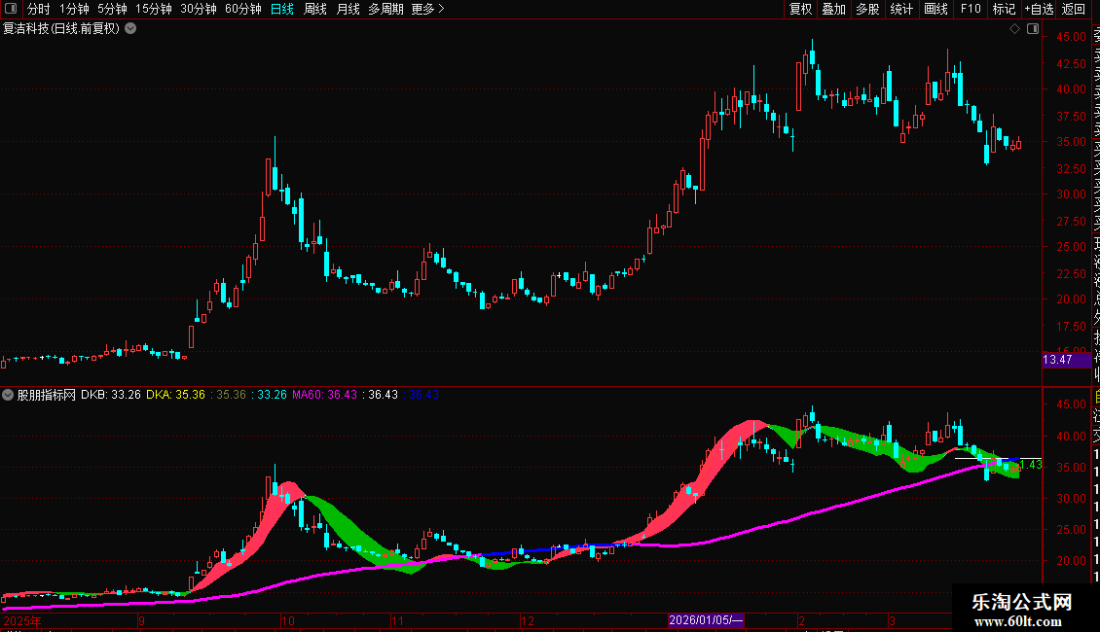Toggle the side panel icon next to the diamond

tap(1033, 29)
